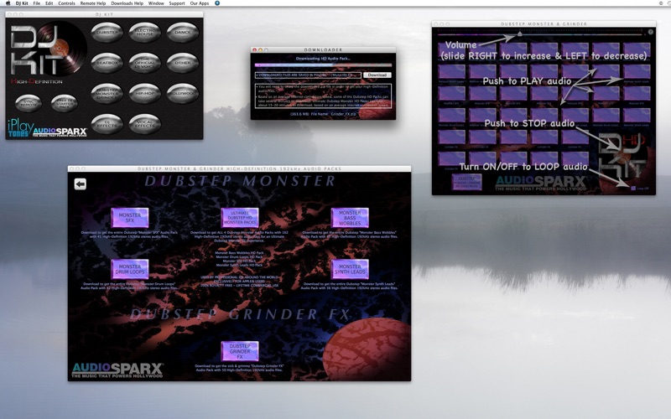Play the top-right purple pad in Monster & Grinder
This screenshot has width=671, height=419.
[x=637, y=50]
